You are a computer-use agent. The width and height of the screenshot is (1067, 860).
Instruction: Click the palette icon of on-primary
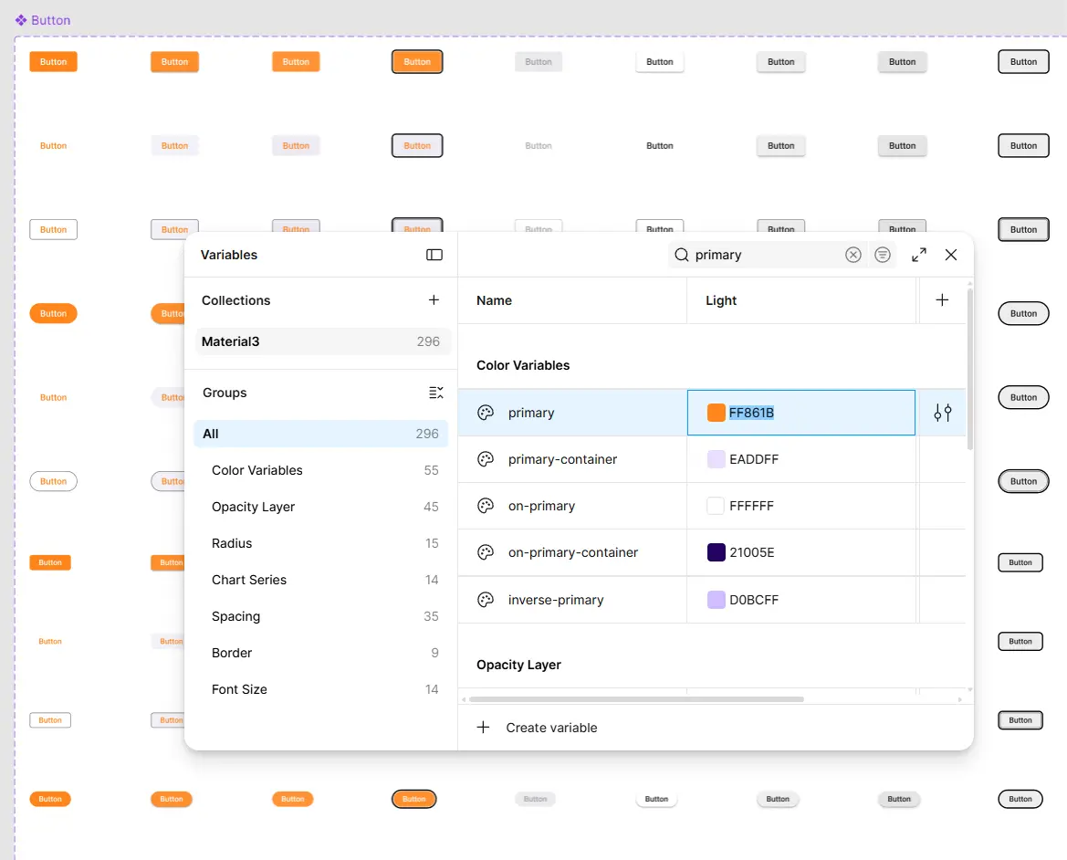(x=486, y=506)
